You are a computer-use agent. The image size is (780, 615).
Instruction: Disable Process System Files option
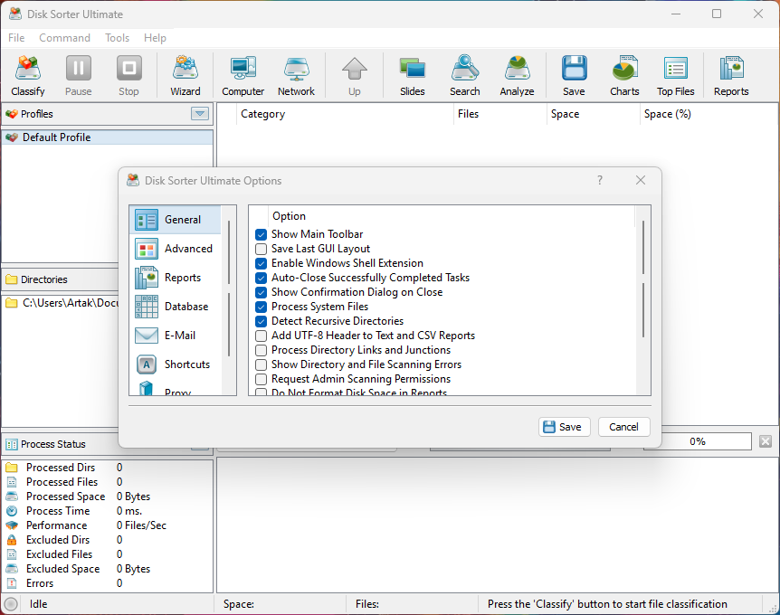(262, 307)
